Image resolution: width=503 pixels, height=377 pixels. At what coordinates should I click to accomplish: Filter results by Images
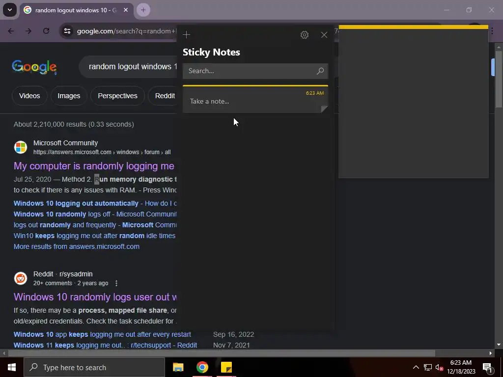point(69,96)
